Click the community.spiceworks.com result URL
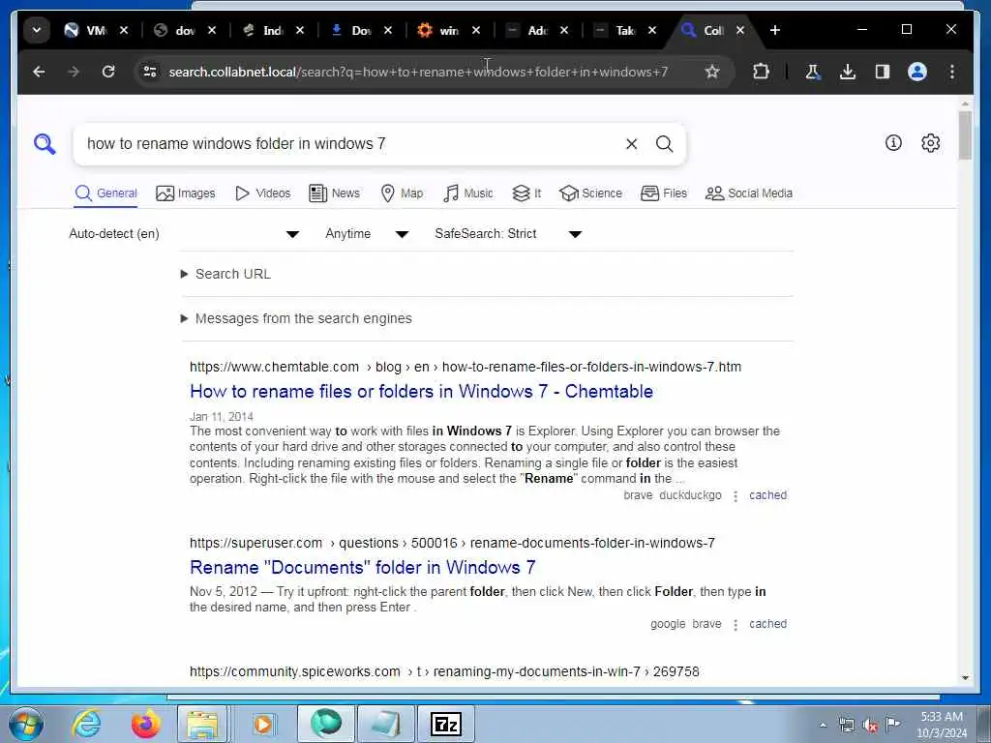The width and height of the screenshot is (991, 743). (x=444, y=671)
